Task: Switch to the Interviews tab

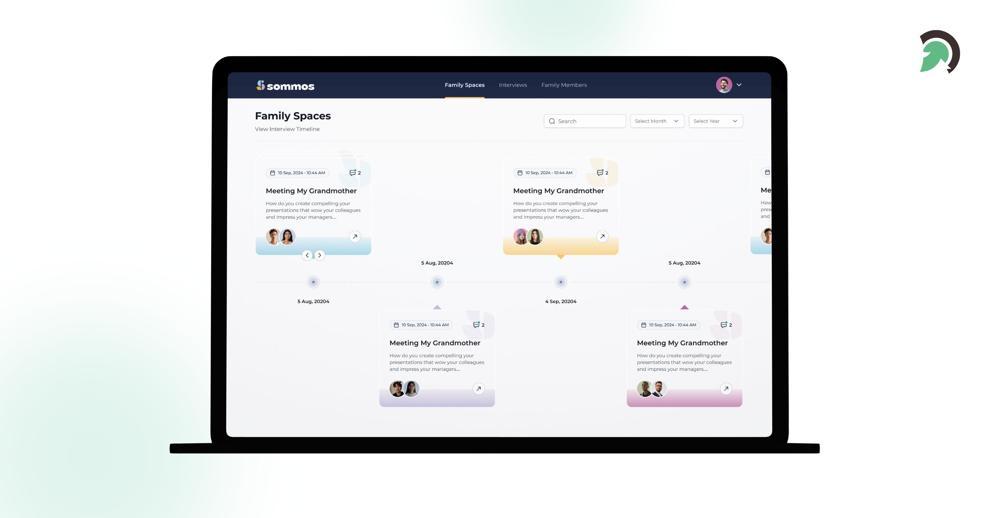Action: tap(513, 84)
